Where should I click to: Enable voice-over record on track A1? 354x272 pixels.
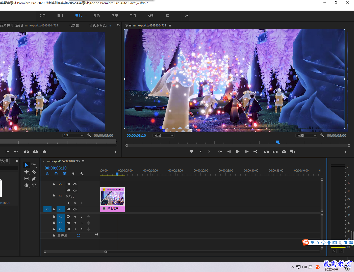pos(88,217)
